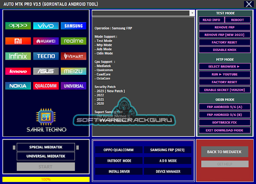Select the Meizu brand logo
Screen dimensions: 256x184
[74, 71]
